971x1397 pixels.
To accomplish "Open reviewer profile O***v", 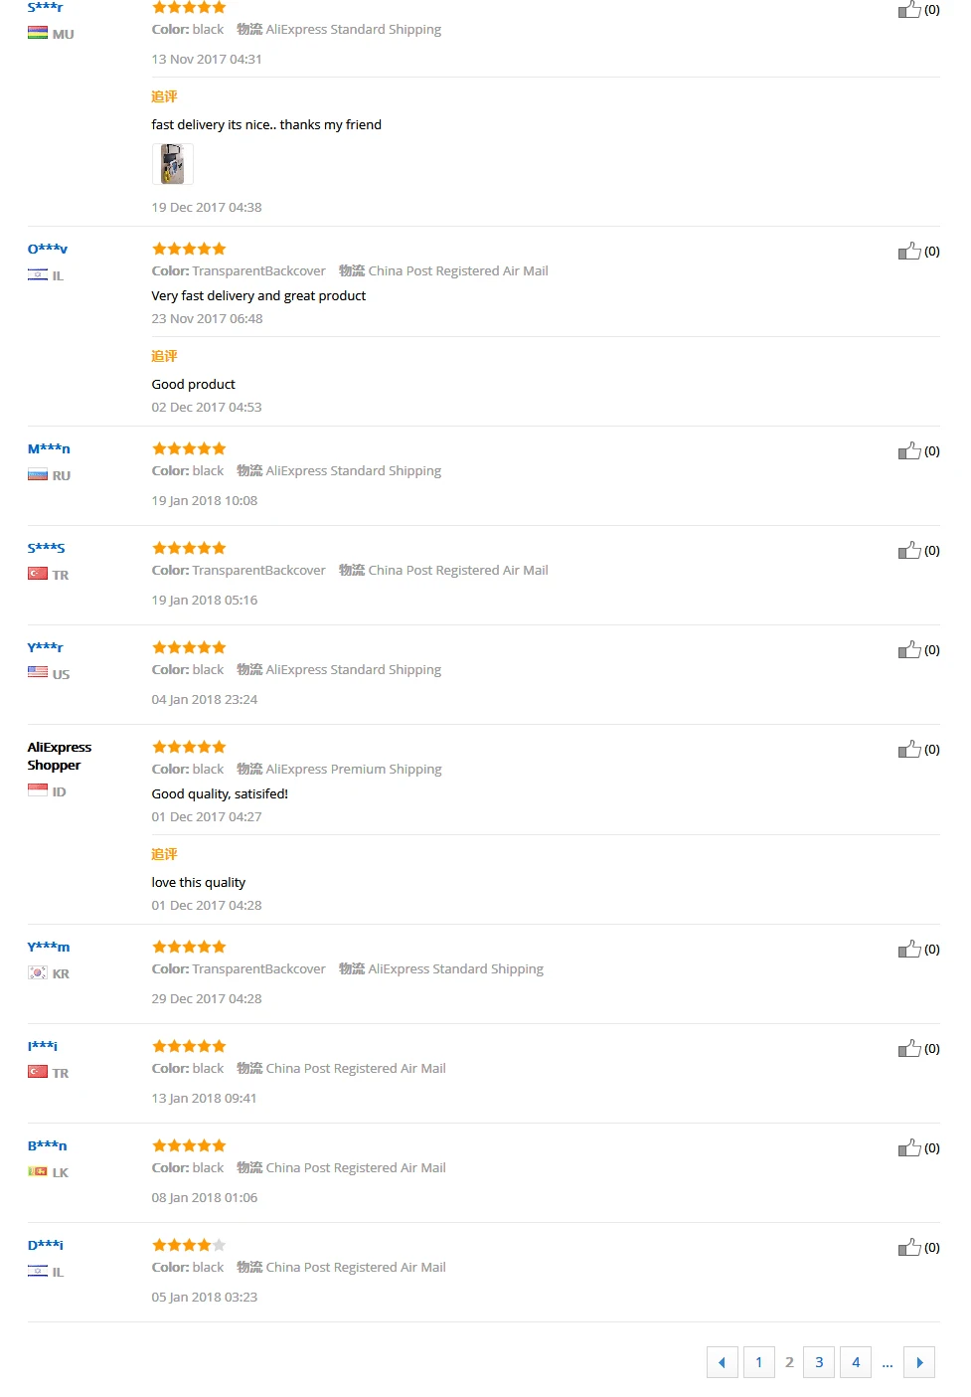I will [48, 249].
